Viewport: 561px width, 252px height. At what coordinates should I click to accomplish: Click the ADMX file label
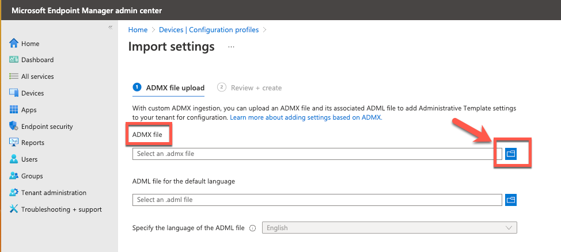pyautogui.click(x=147, y=135)
